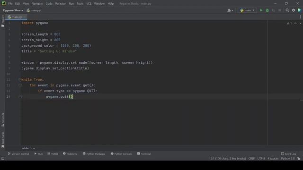Open Python Console tool window
The width and height of the screenshot is (303, 170).
coord(121,154)
